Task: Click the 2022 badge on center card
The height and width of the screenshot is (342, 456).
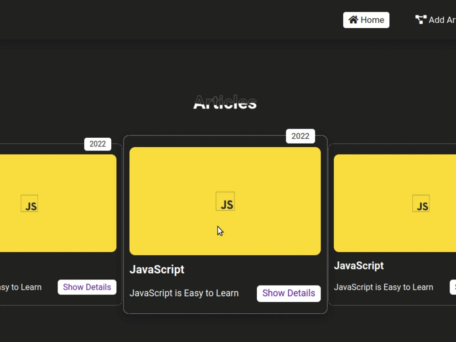Action: (x=301, y=136)
